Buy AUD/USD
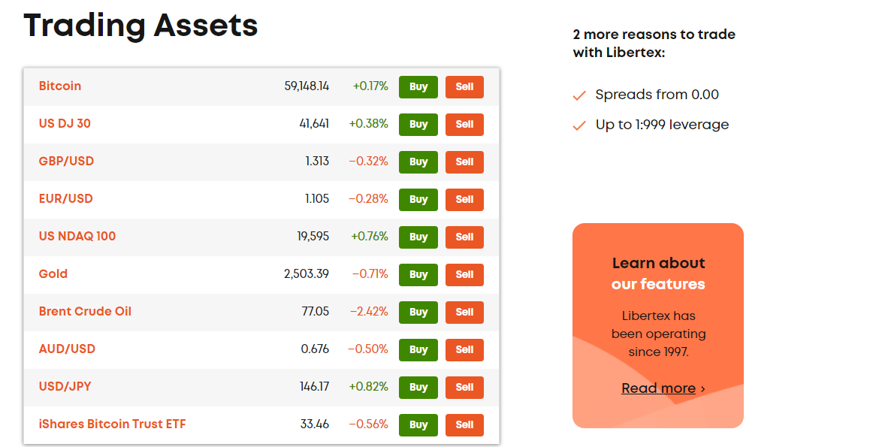Viewport: 873px width, 447px height. [418, 349]
